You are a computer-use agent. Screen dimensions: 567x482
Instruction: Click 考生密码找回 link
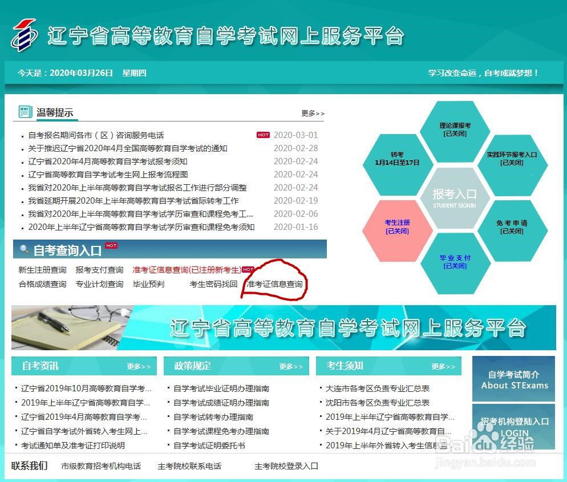coord(213,284)
